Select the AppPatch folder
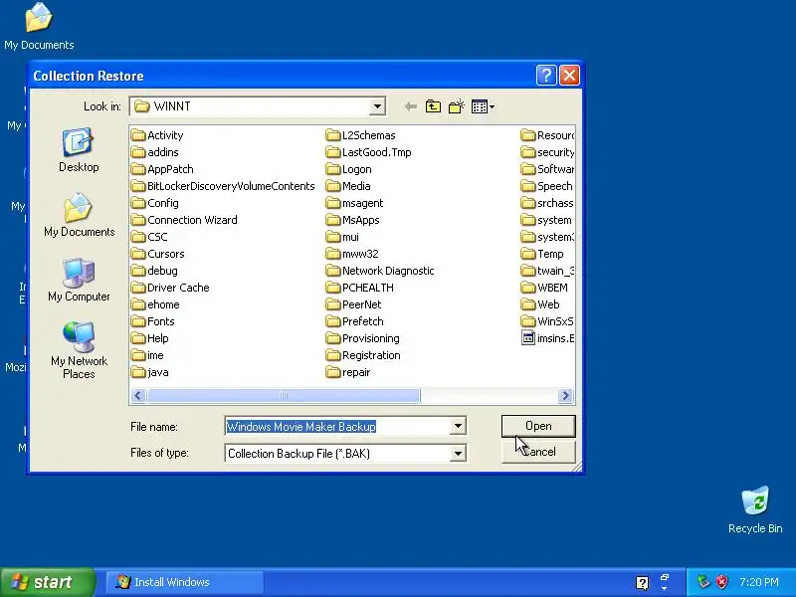The image size is (796, 597). (x=162, y=169)
